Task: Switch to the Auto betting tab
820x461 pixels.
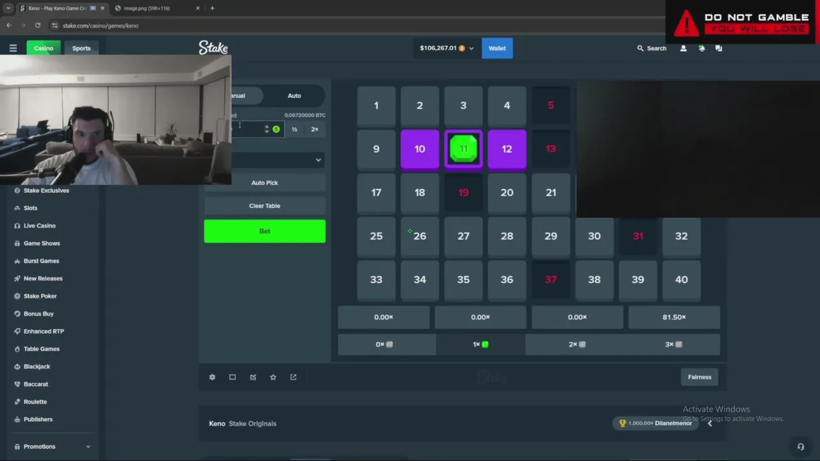Action: pos(294,95)
